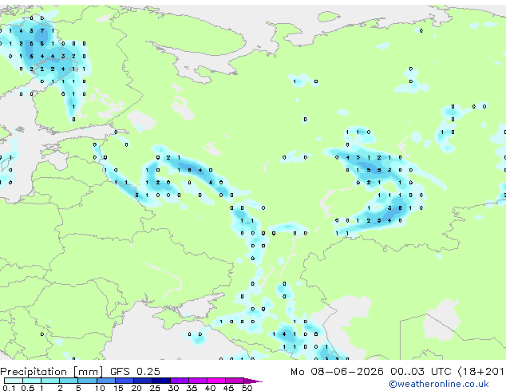Click the legend number '50' label
This screenshot has width=506, height=391.
coord(247,388)
